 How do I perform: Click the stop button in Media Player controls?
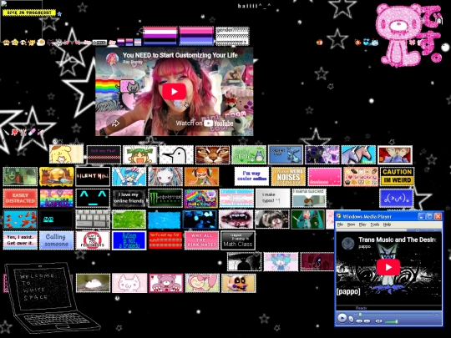coord(351,319)
